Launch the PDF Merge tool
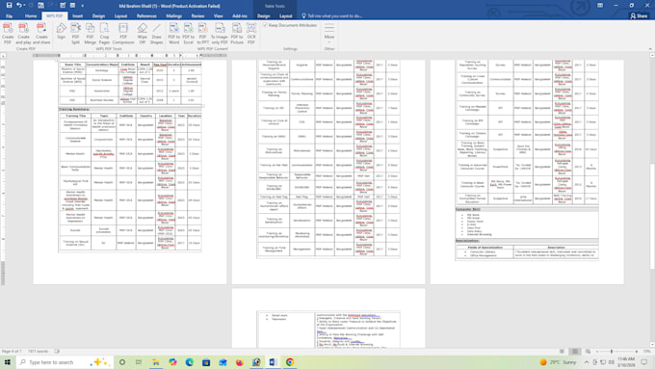The height and width of the screenshot is (369, 655). point(90,34)
